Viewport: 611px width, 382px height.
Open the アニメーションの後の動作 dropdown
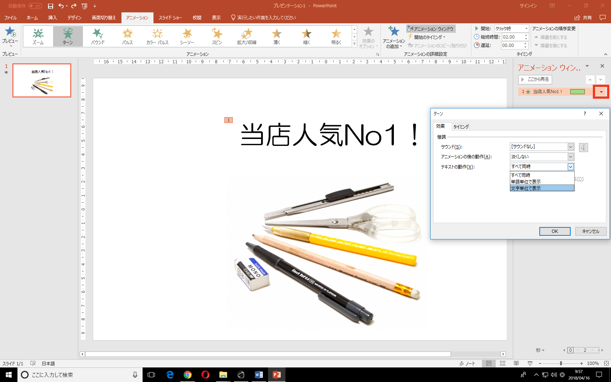coord(571,157)
